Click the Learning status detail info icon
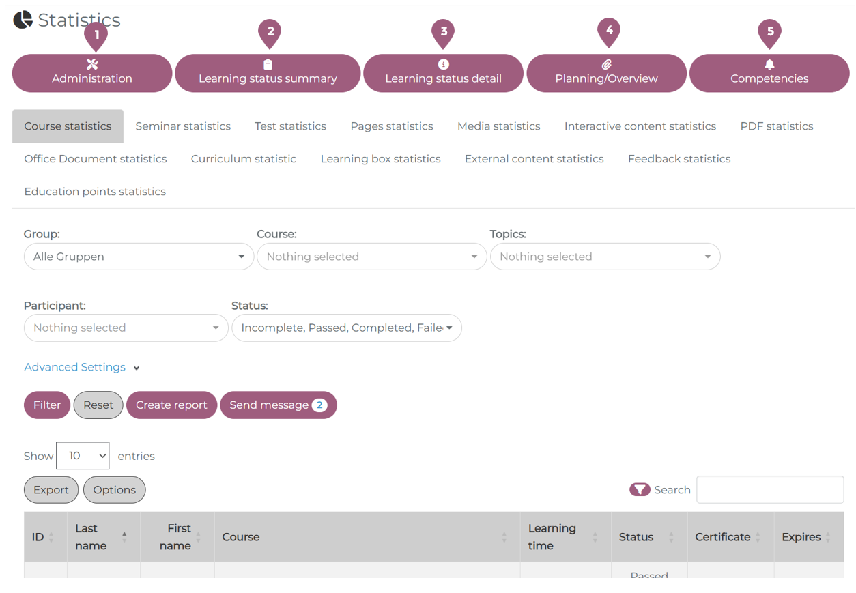 tap(443, 64)
